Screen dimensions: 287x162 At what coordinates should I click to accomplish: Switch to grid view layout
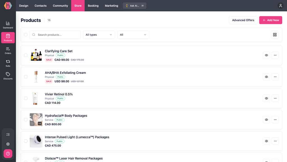pos(275,35)
